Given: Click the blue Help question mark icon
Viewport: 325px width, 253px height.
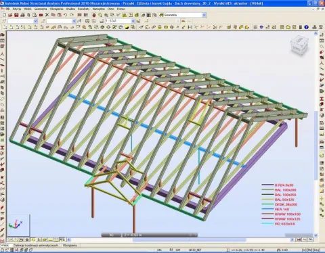Looking at the screenshot, I should [306, 27].
